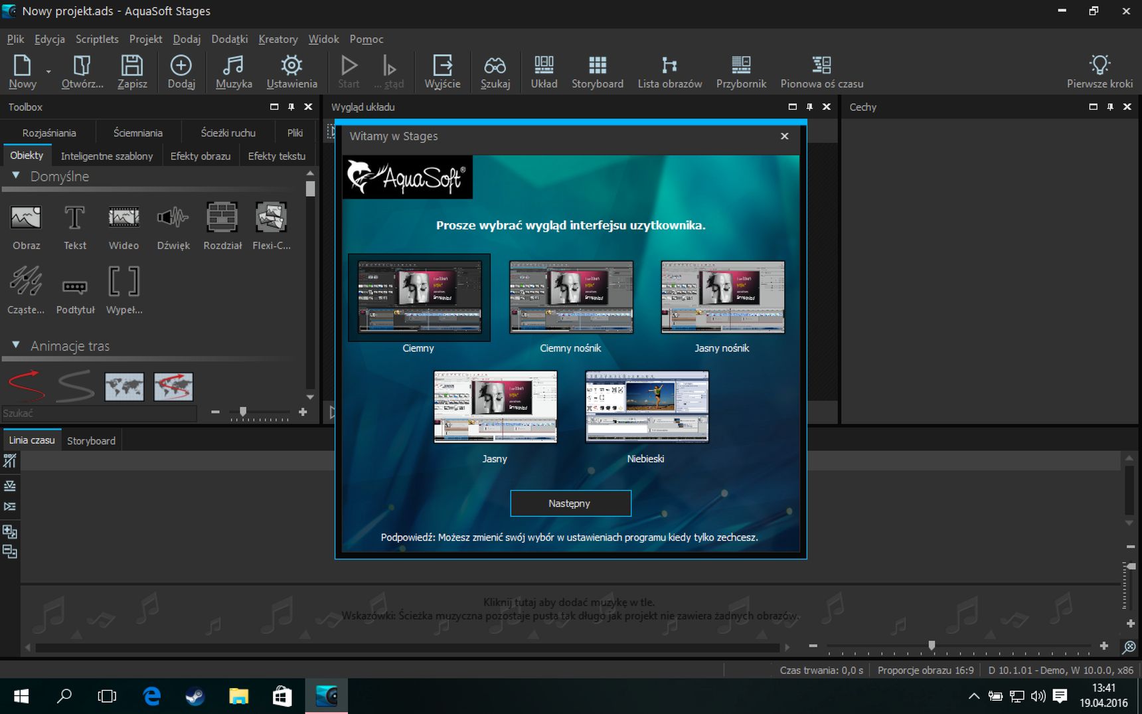Pin the Toolbox panel
Image resolution: width=1142 pixels, height=714 pixels.
(291, 107)
